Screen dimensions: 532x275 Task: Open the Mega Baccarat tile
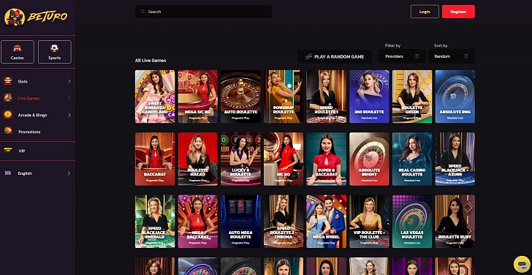click(x=198, y=222)
